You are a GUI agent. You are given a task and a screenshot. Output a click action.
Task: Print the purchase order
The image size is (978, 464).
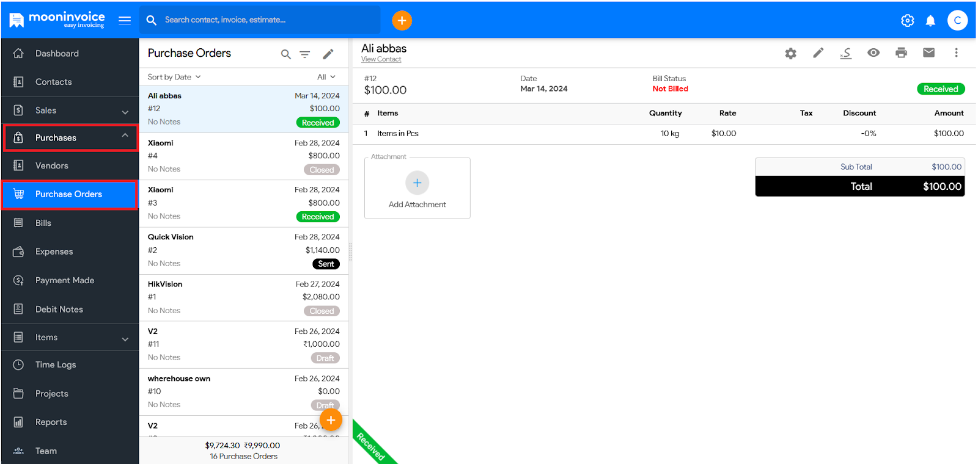tap(901, 53)
